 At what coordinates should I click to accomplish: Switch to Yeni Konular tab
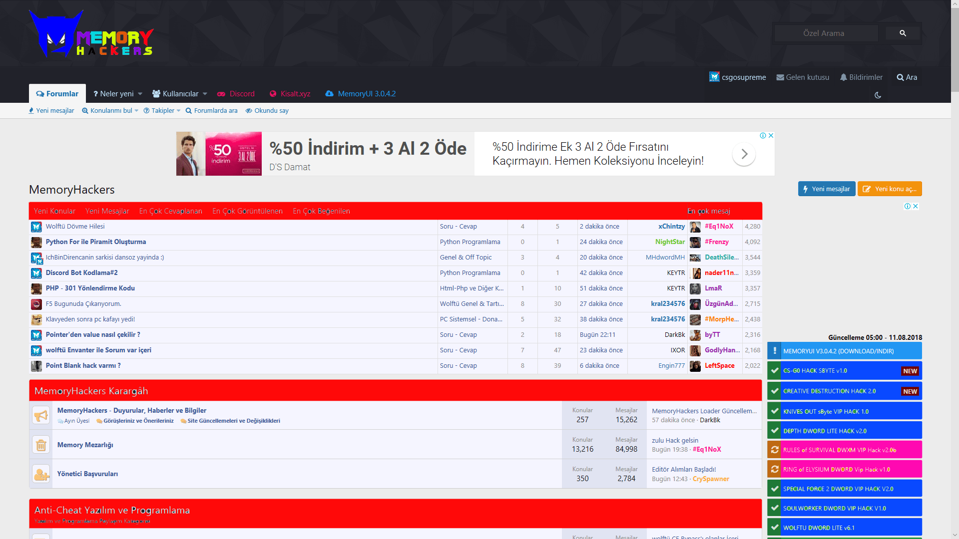(54, 211)
